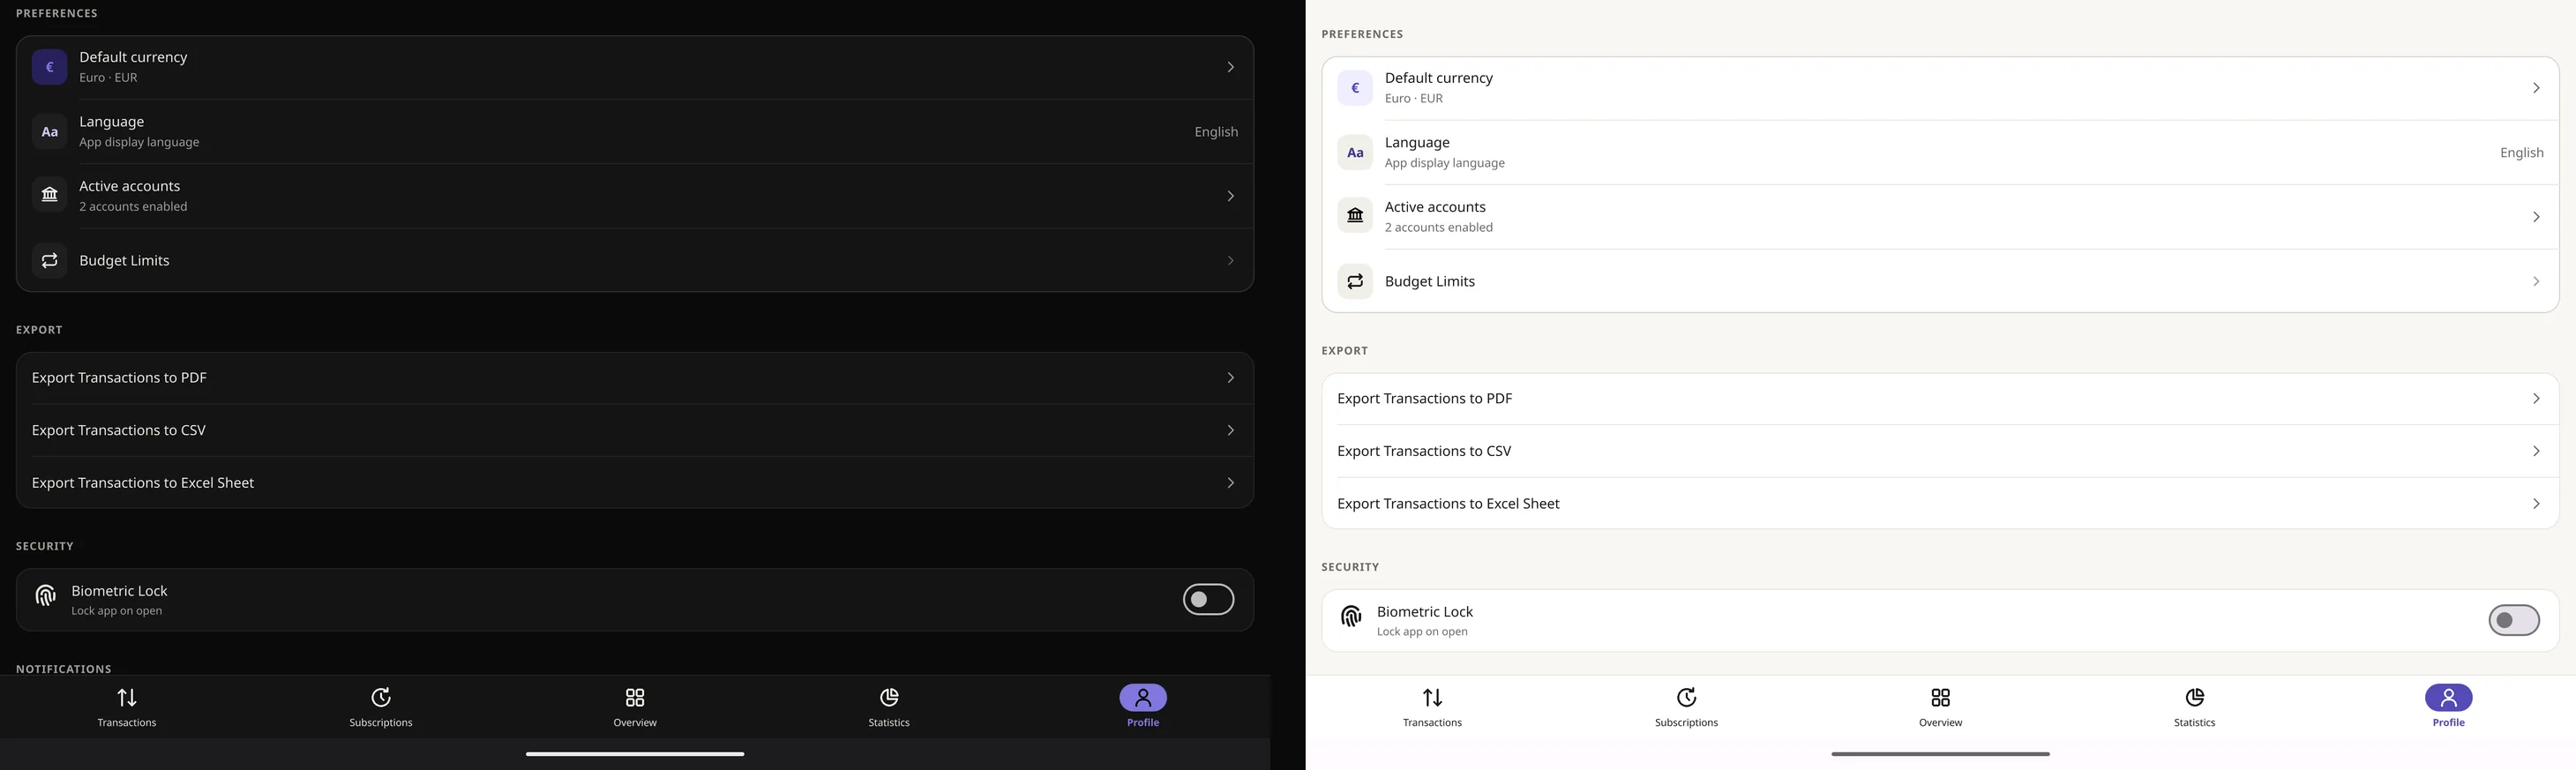The image size is (2576, 770).
Task: Click "Biometric Lock" label in dark panel
Action: tap(119, 591)
